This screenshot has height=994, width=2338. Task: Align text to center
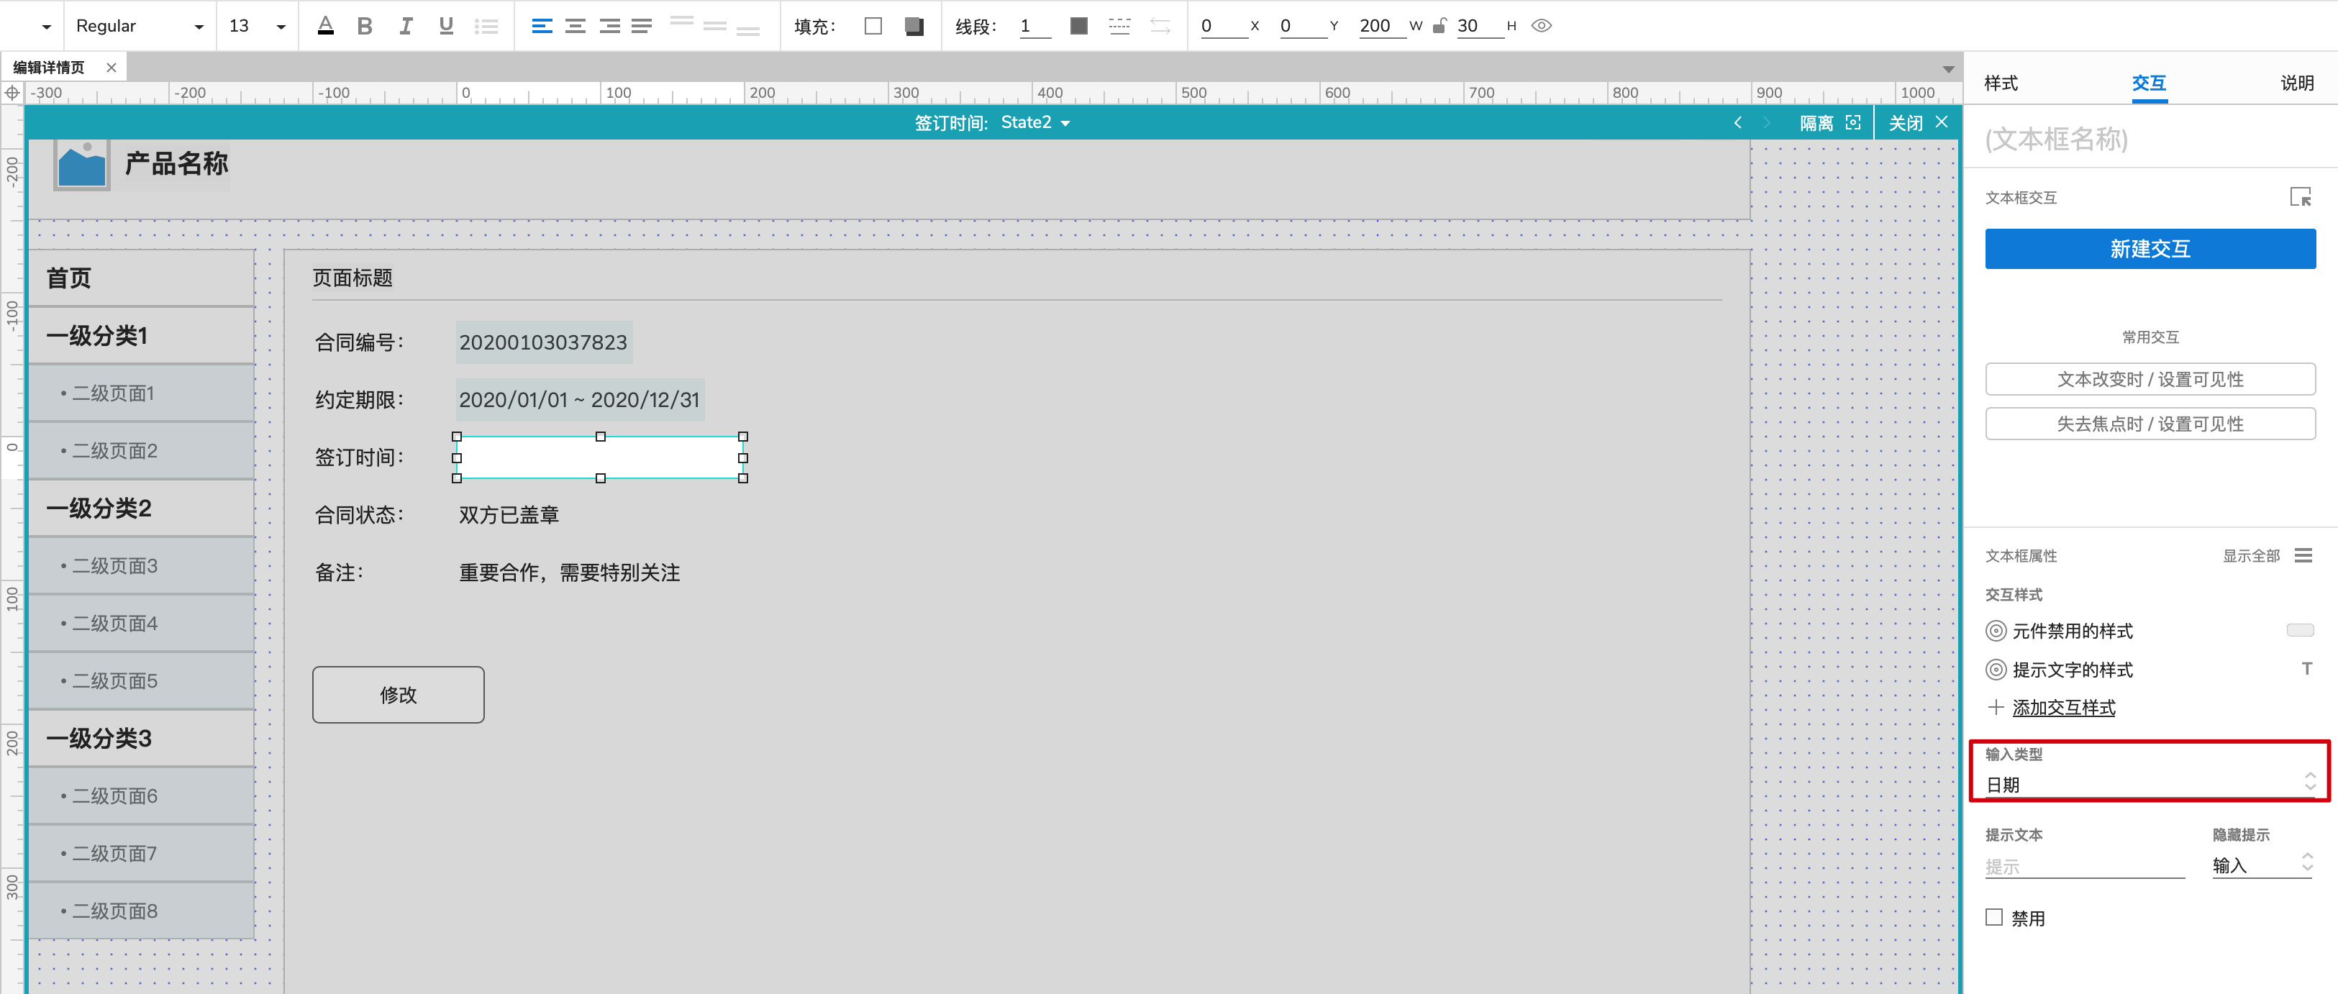point(575,27)
